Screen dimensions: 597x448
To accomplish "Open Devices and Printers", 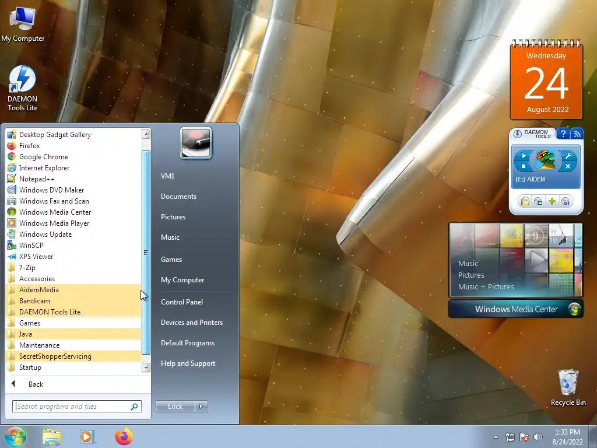I will (191, 322).
